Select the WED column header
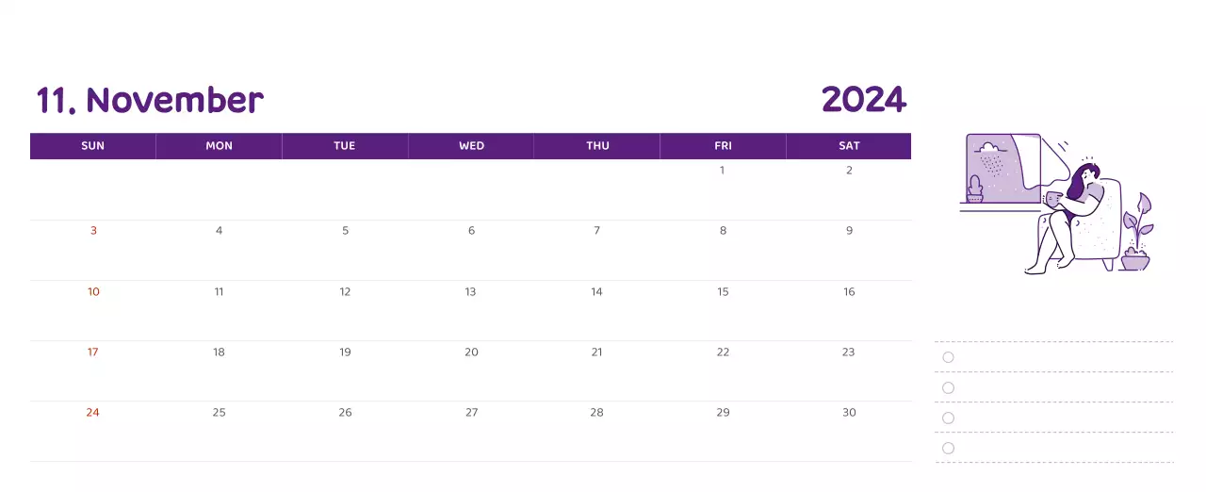This screenshot has height=492, width=1206. point(471,146)
